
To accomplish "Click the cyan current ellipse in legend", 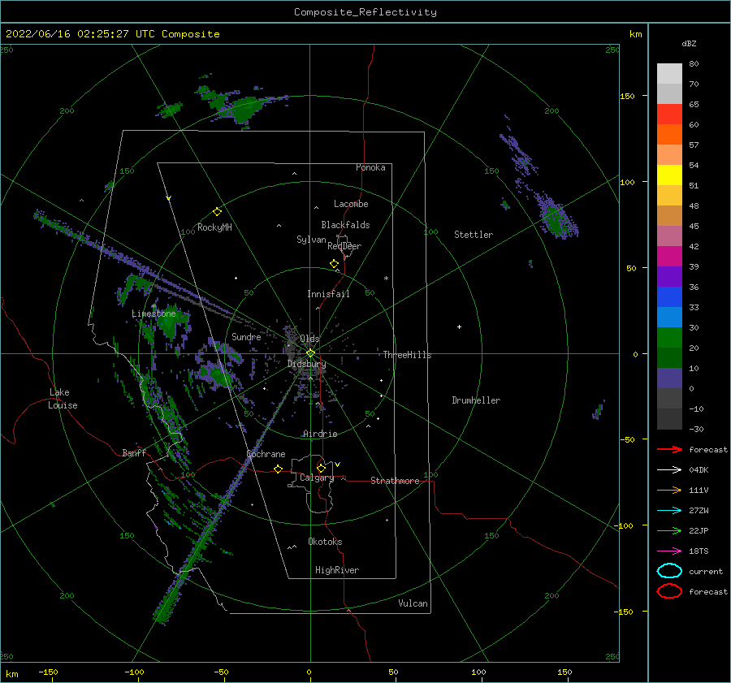I will (669, 571).
